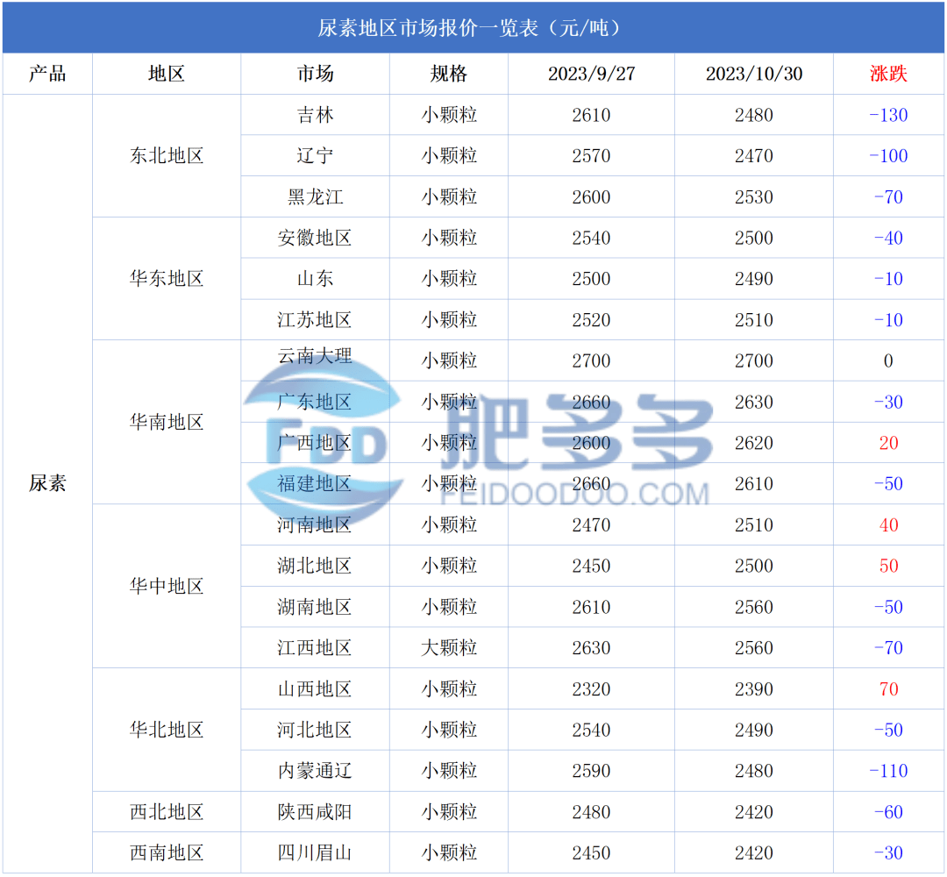Select the 尿素 product cell
The width and height of the screenshot is (947, 877).
(x=47, y=483)
